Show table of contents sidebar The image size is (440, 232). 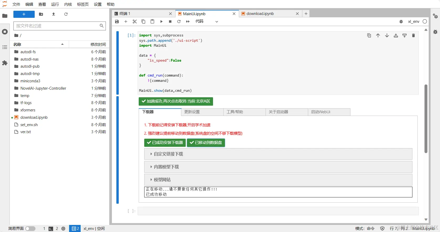click(x=5, y=47)
